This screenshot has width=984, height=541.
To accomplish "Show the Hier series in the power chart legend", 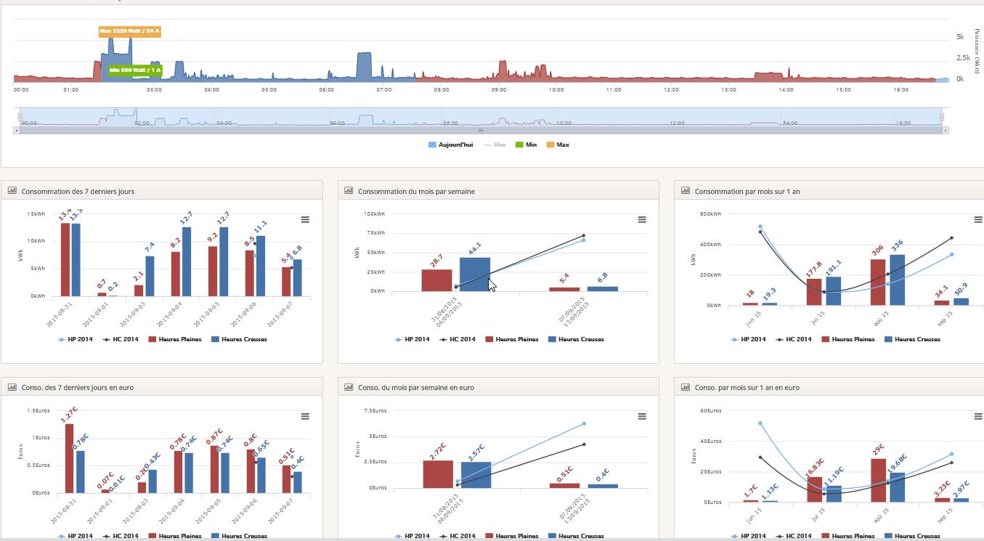I will [495, 145].
